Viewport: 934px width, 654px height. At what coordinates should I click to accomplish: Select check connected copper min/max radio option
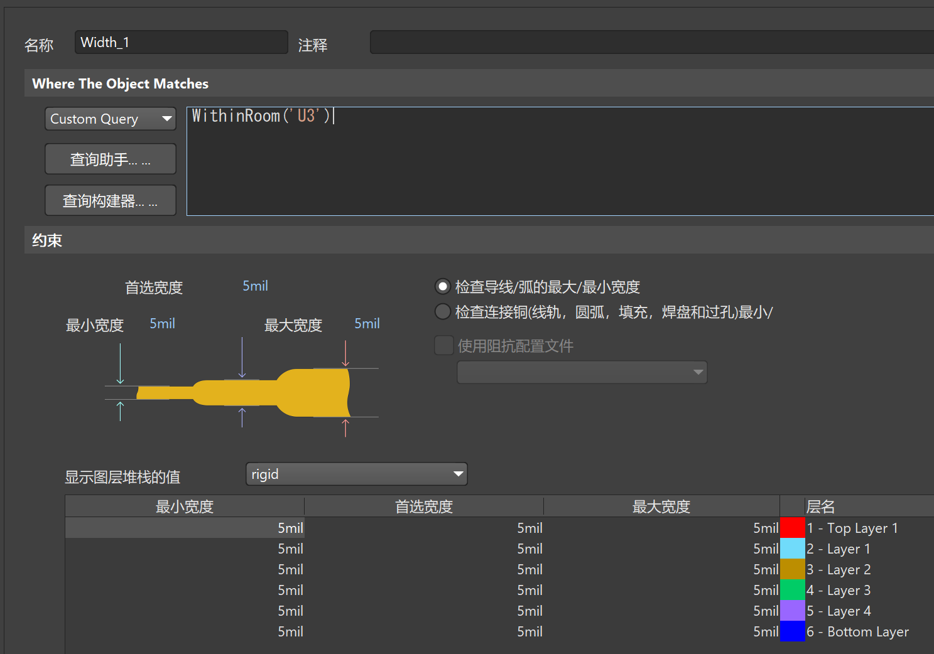(443, 312)
